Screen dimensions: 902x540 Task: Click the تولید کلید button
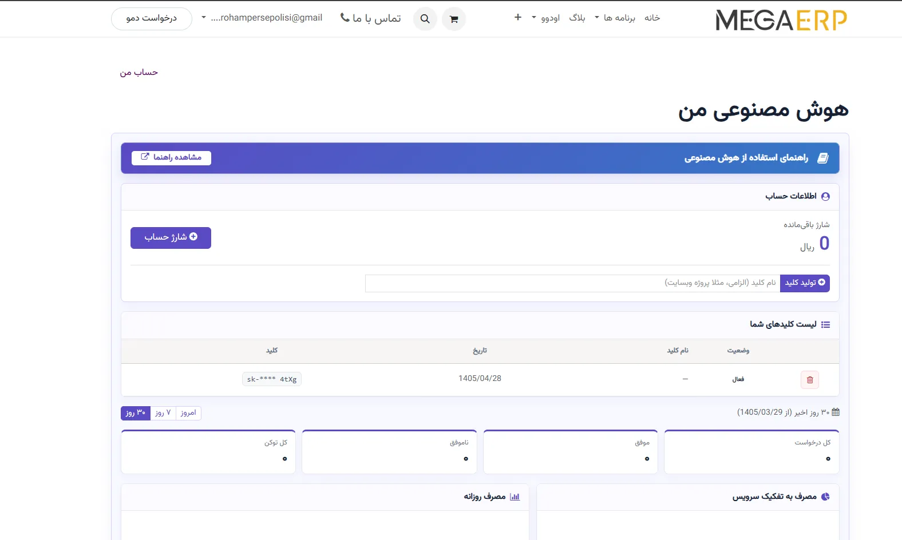coord(805,283)
